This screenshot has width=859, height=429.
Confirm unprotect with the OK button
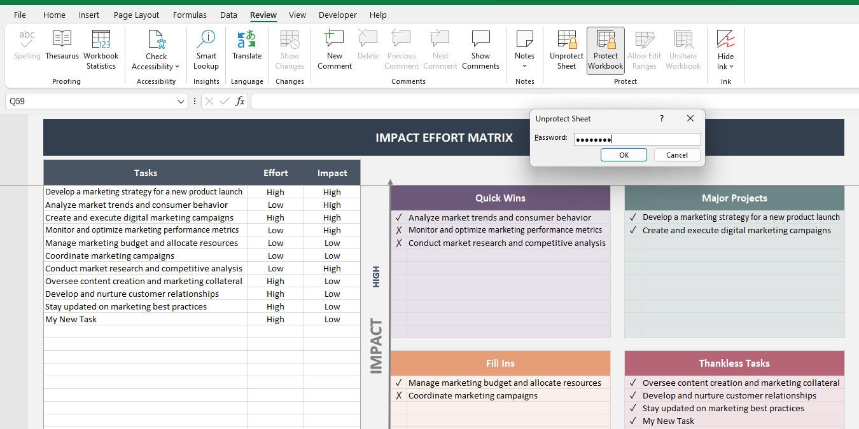(624, 154)
